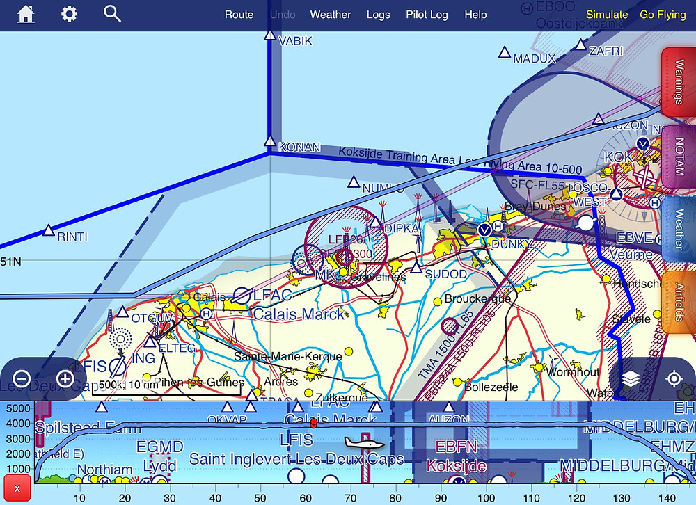Image resolution: width=696 pixels, height=505 pixels.
Task: Center map on current location
Action: (674, 378)
